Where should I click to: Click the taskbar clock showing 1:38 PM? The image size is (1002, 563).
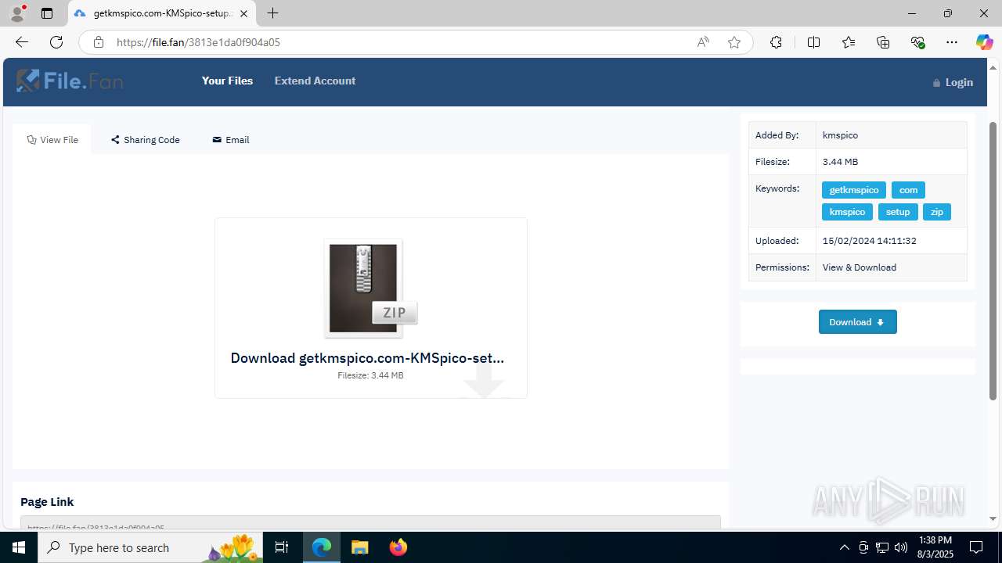[934, 547]
